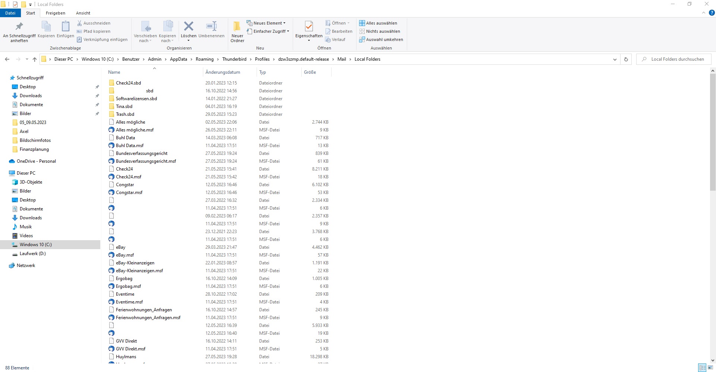Go up one folder level arrow
Viewport: 716px width, 372px height.
pos(35,59)
